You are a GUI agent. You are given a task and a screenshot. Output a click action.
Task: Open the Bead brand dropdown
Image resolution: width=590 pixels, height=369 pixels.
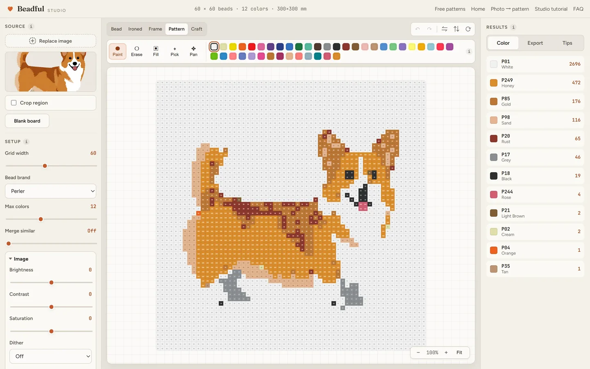pyautogui.click(x=50, y=191)
